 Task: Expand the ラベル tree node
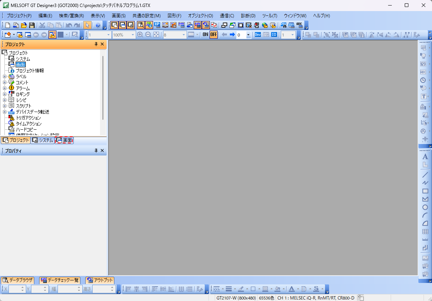(x=4, y=77)
